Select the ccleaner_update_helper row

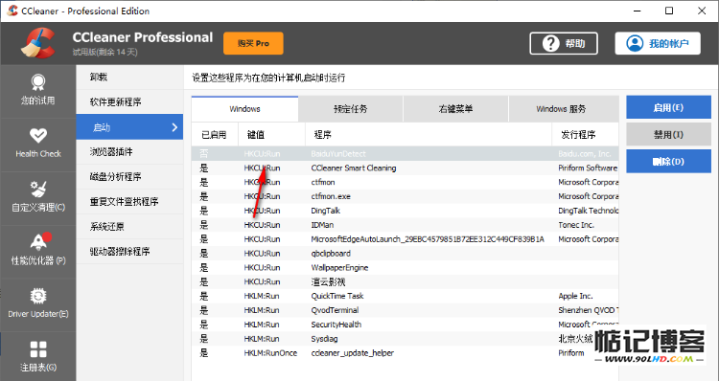405,352
